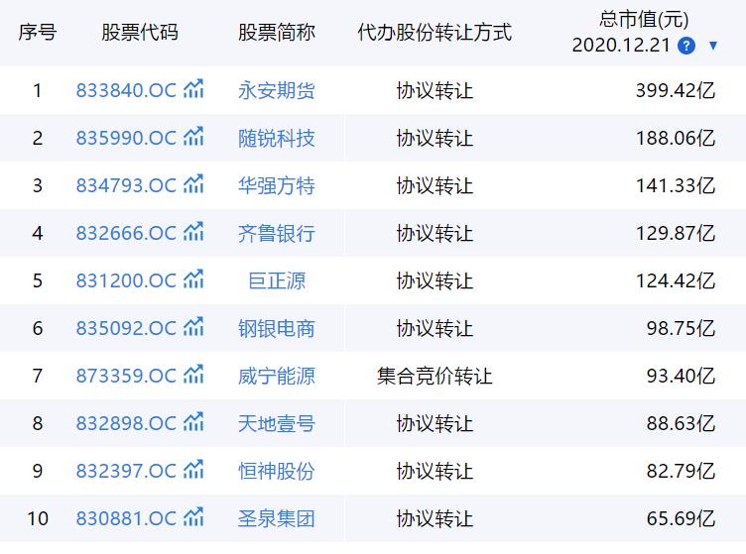Open the 恒神股份 stock link
This screenshot has width=746, height=554.
[277, 471]
